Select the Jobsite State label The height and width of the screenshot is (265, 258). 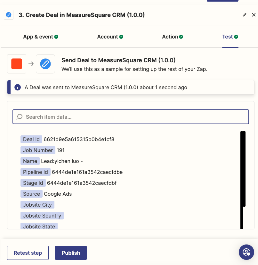(x=39, y=226)
